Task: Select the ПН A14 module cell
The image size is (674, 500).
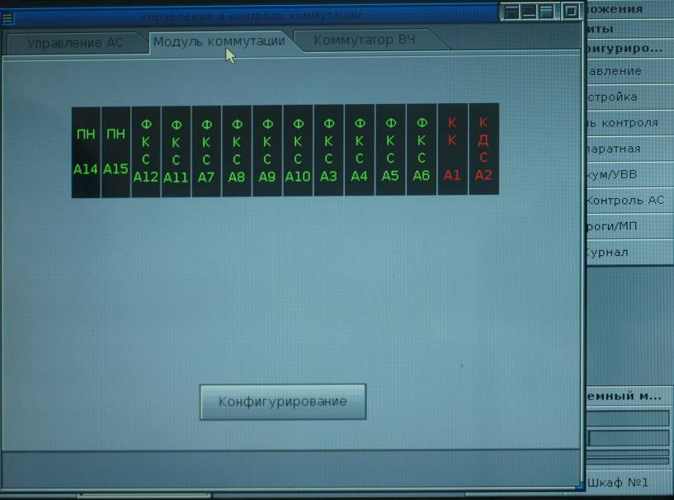Action: pyautogui.click(x=86, y=152)
